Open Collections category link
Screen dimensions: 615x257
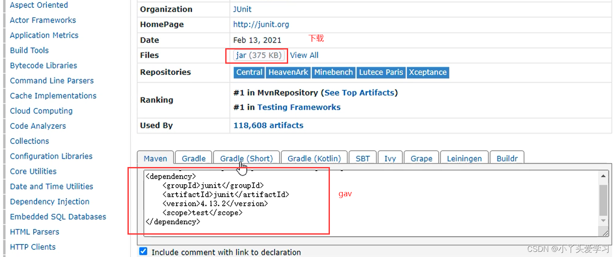[29, 141]
